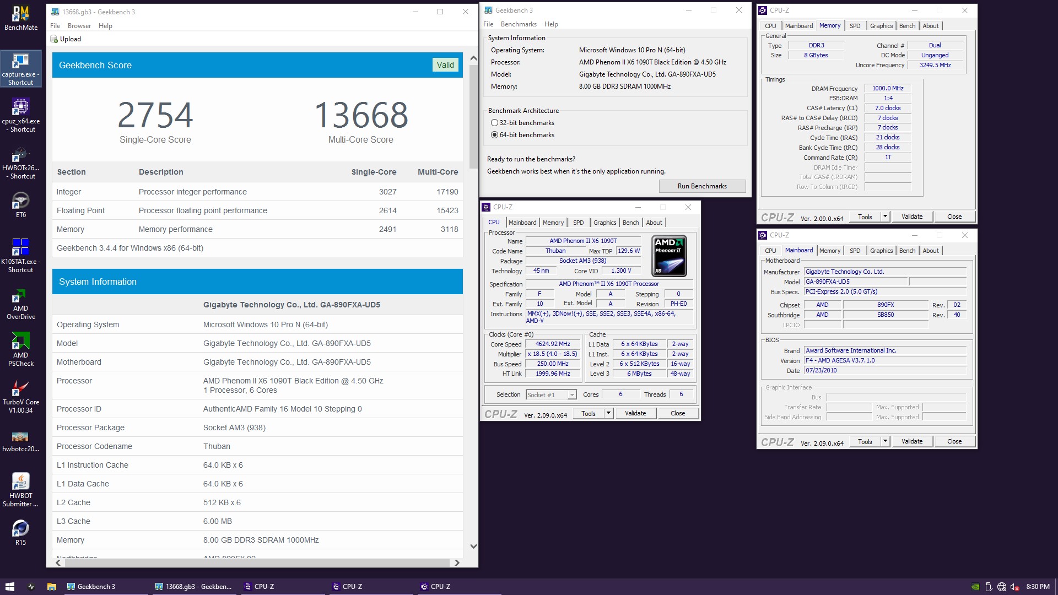Launch K10STAT.exe shortcut icon
Screen dimensions: 1058x595
[x=21, y=256]
